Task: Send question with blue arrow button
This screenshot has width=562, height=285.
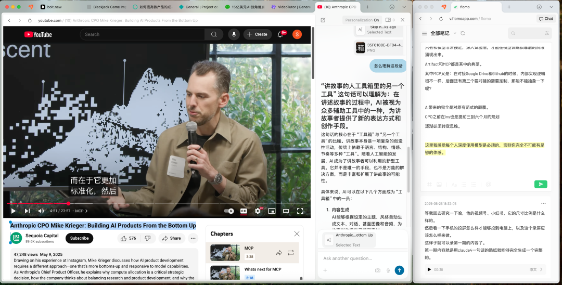Action: pos(399,270)
